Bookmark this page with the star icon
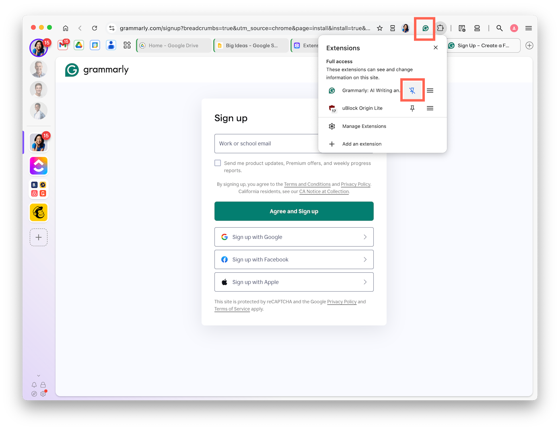Screen dimensions: 560x430 tap(380, 28)
